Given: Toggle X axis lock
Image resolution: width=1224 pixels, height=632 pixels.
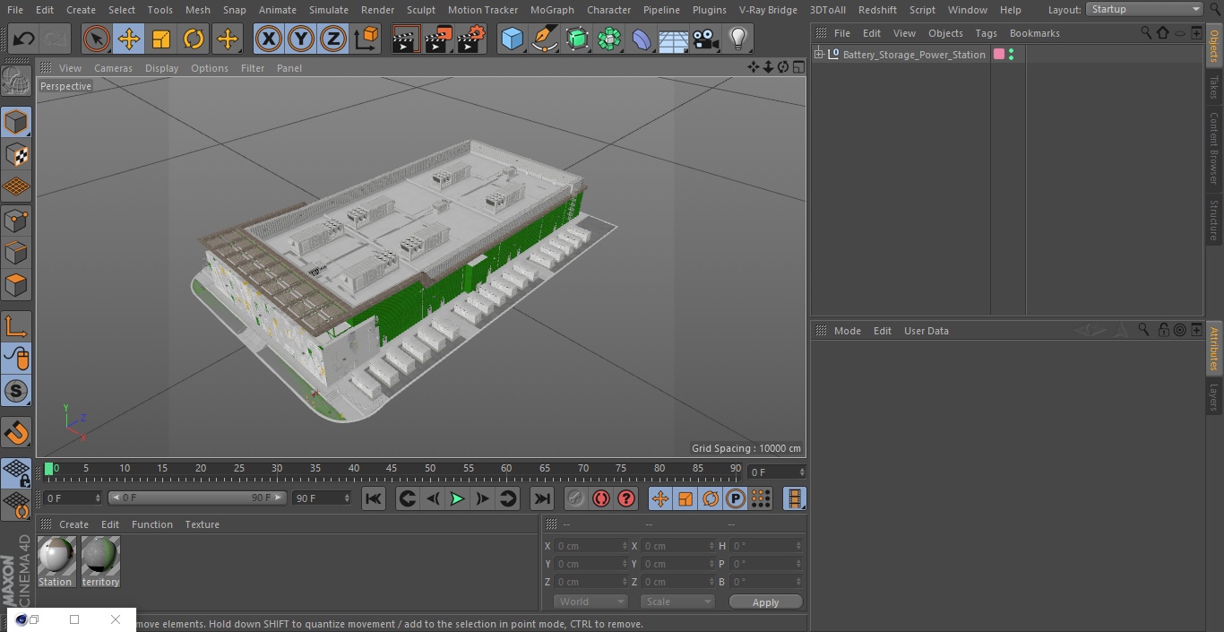Looking at the screenshot, I should coord(269,39).
